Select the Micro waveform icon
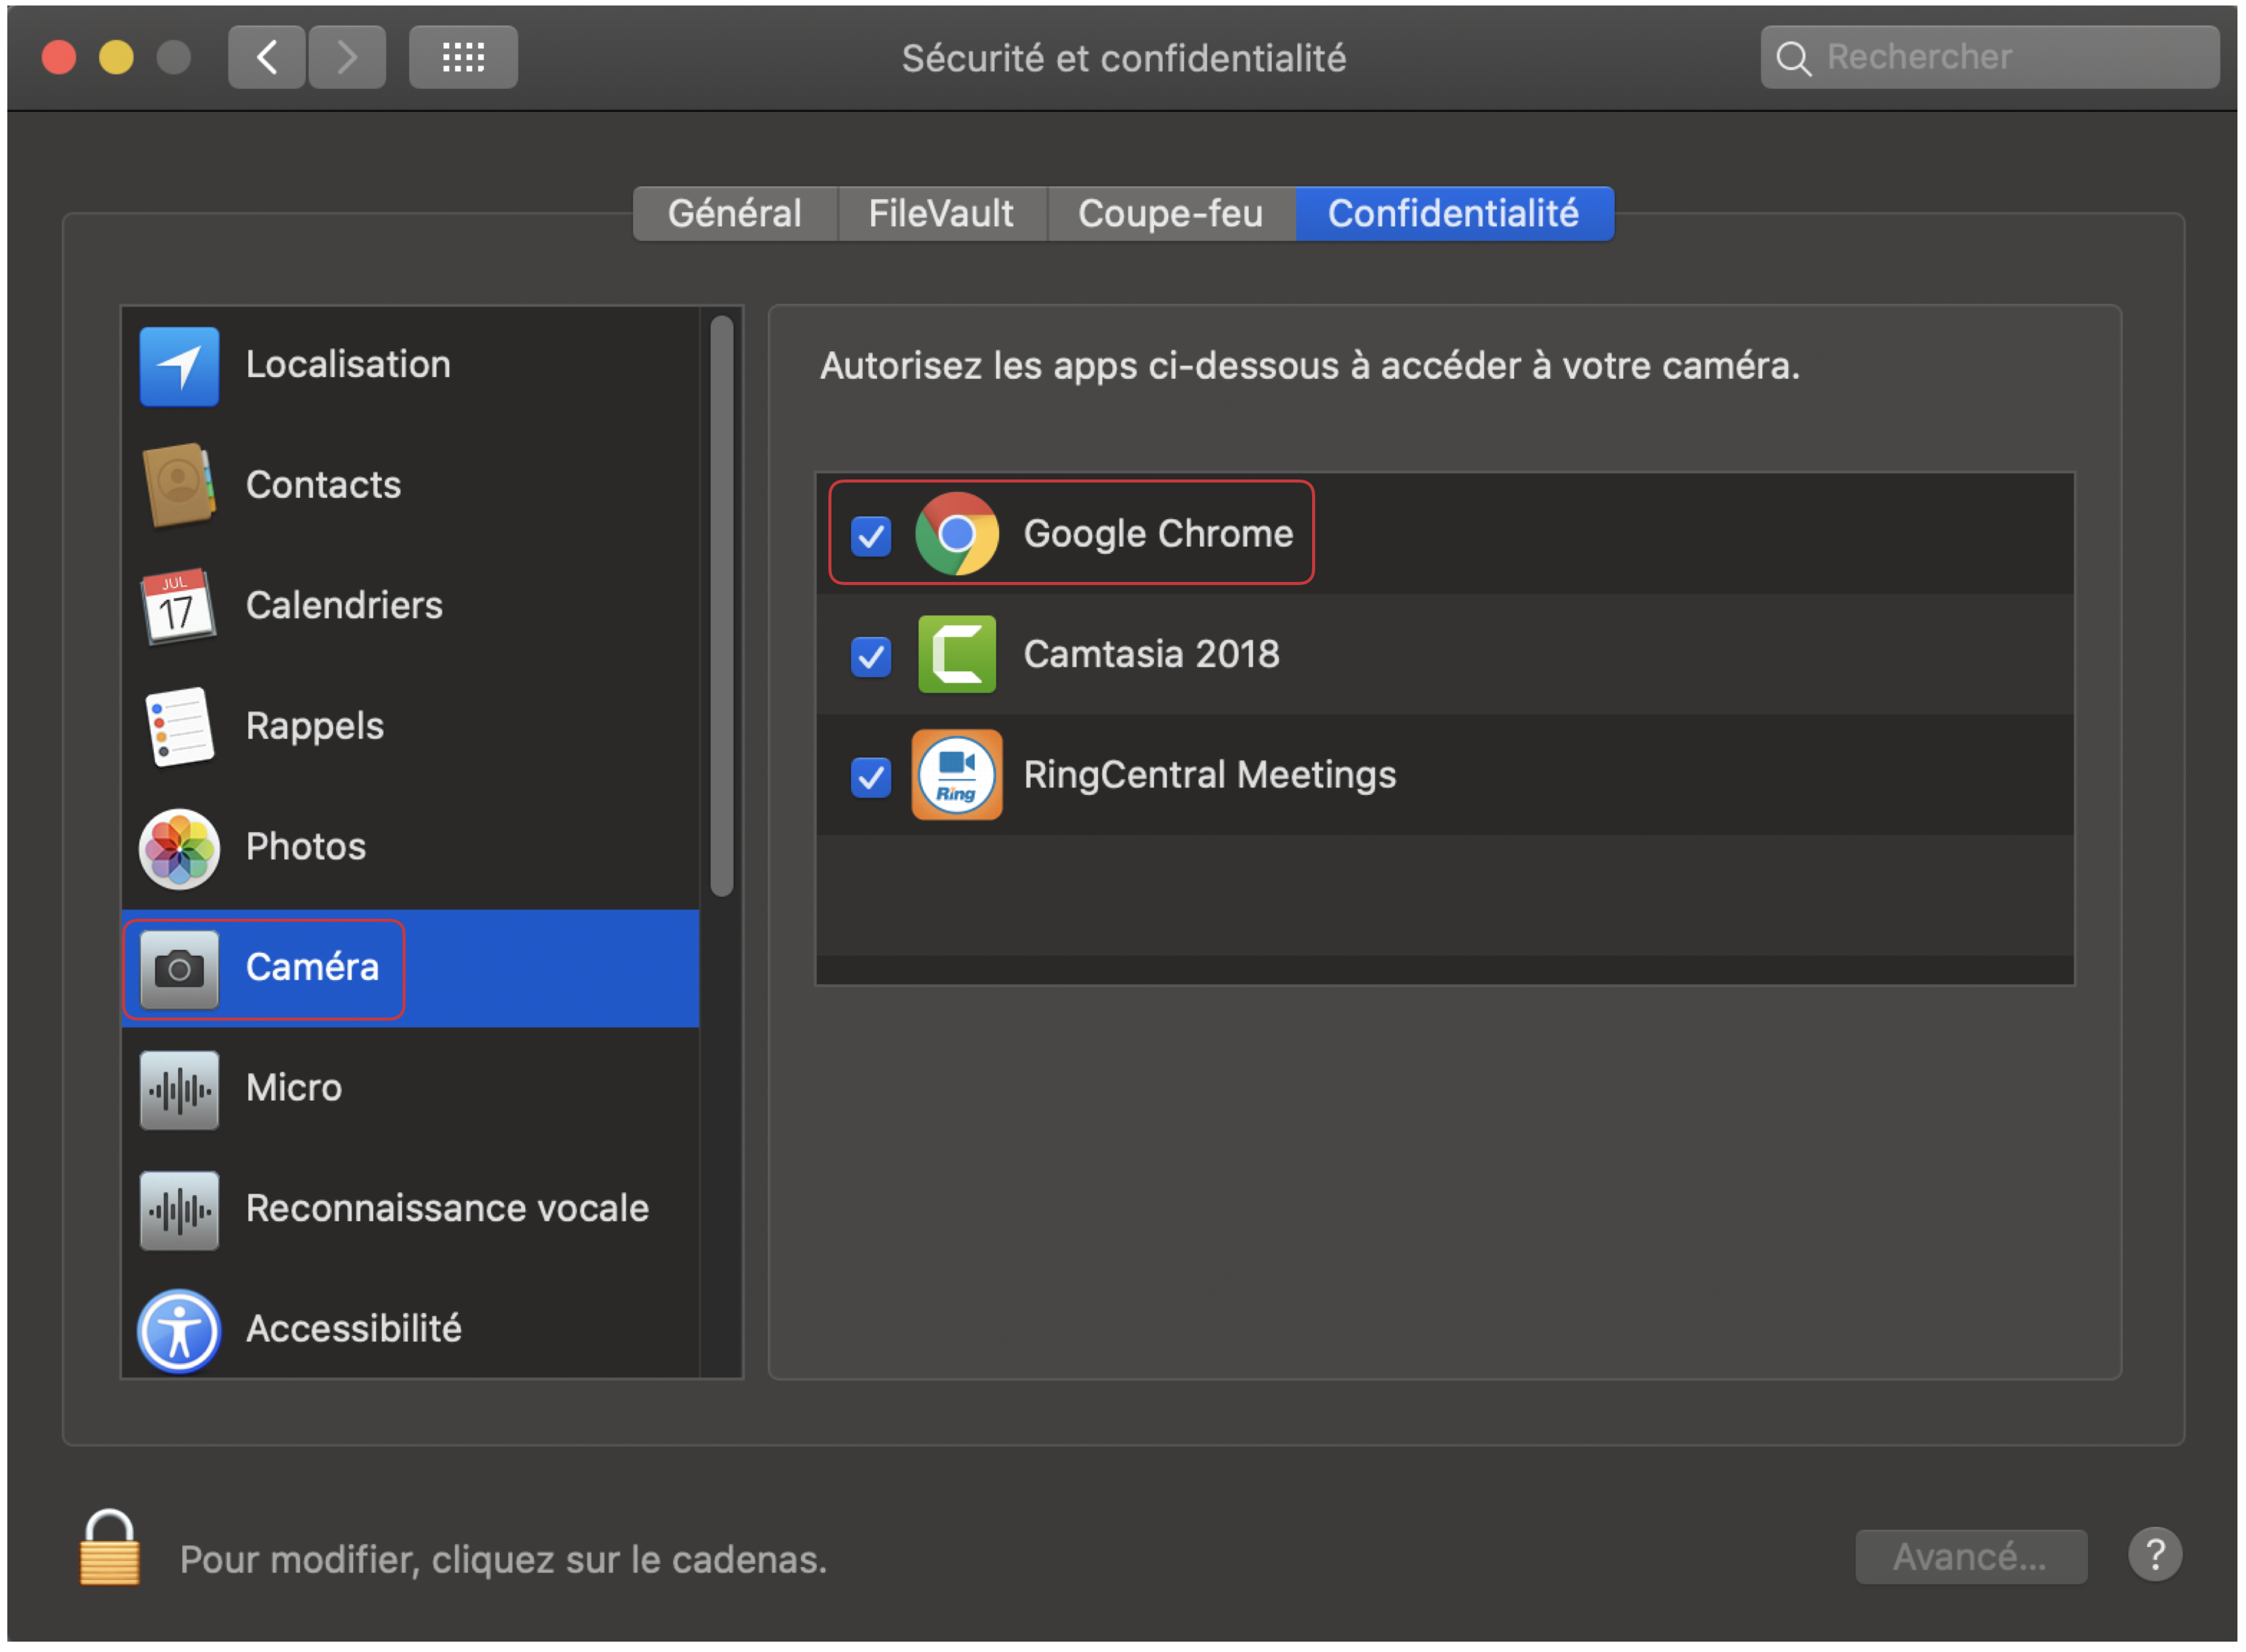The width and height of the screenshot is (2246, 1652). pyautogui.click(x=179, y=1090)
